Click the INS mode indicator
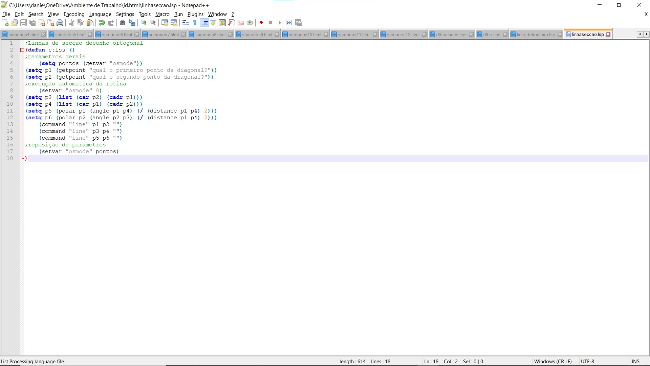This screenshot has width=650, height=366. click(635, 362)
